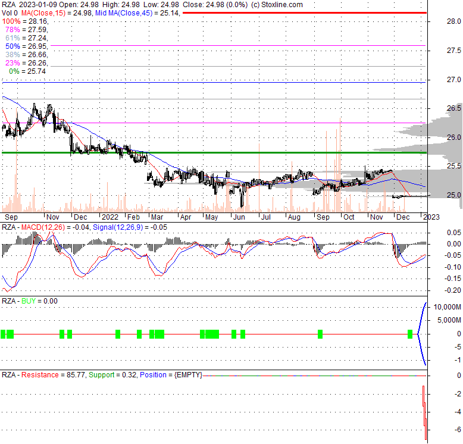Click the 10,000M axis label
Viewport: 463px width, 444px height.
(445, 307)
